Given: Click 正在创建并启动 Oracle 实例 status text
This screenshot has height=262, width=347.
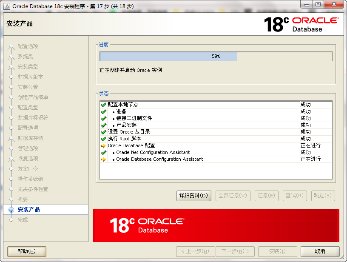Looking at the screenshot, I should [x=131, y=70].
